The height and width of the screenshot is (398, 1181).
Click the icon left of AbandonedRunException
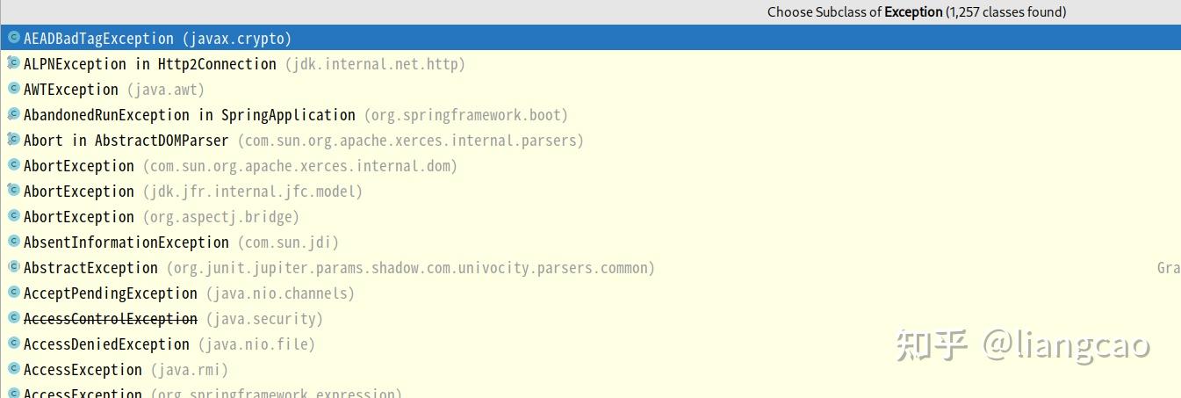coord(14,114)
